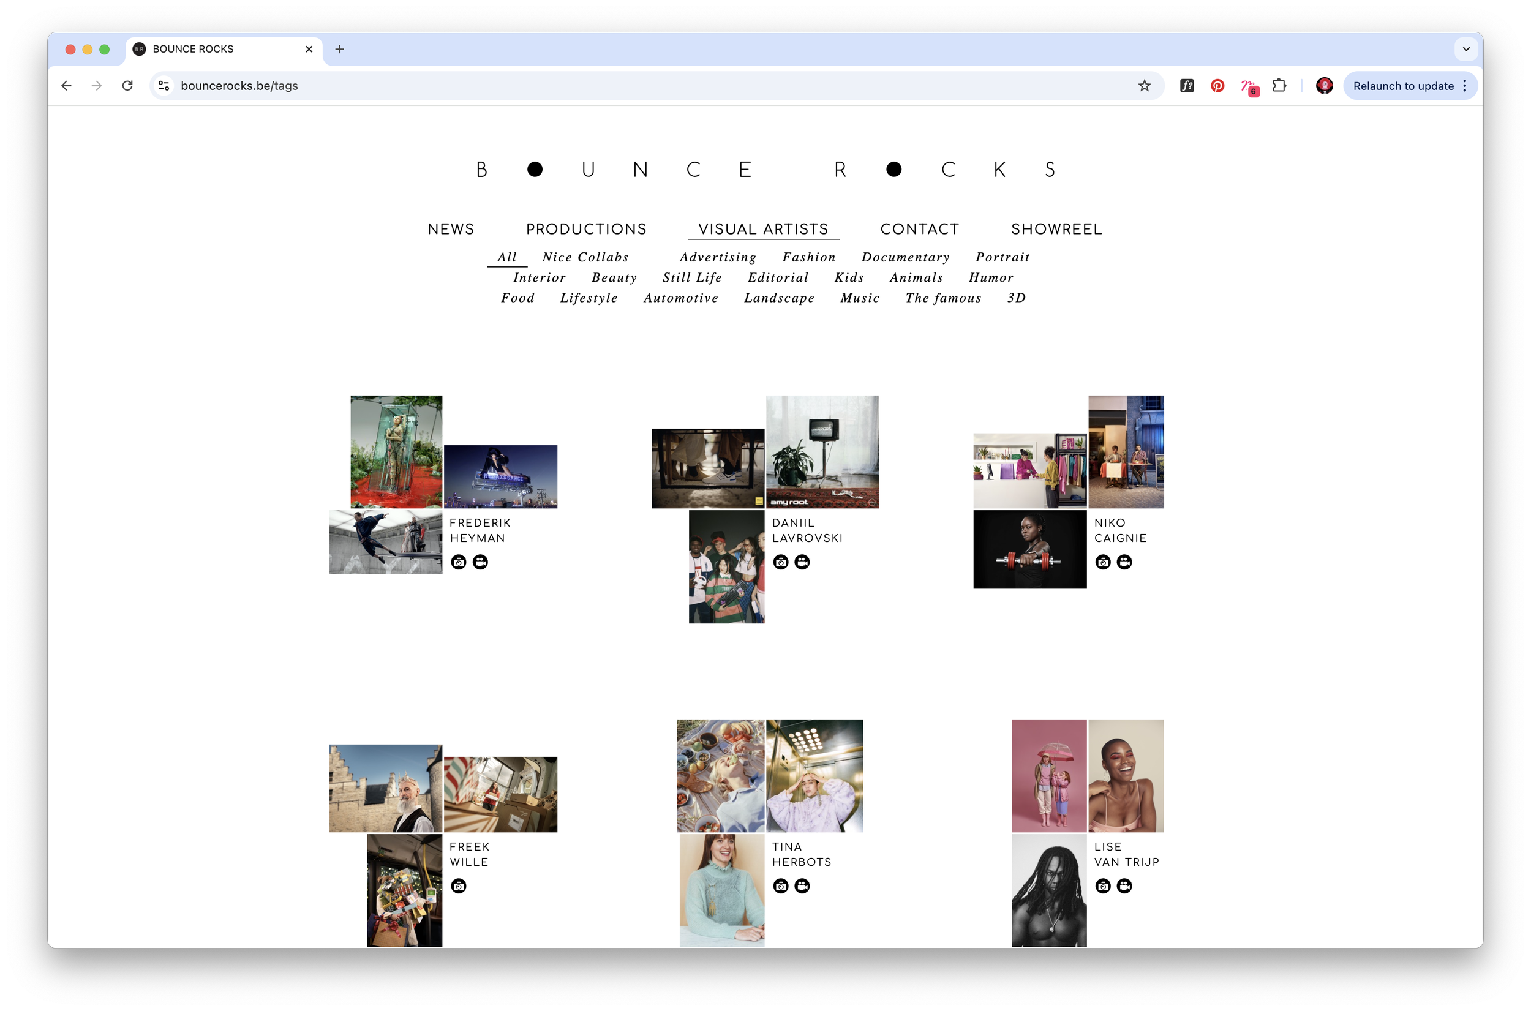The width and height of the screenshot is (1531, 1011).
Task: Select the Nice Collabs filter
Action: (x=585, y=257)
